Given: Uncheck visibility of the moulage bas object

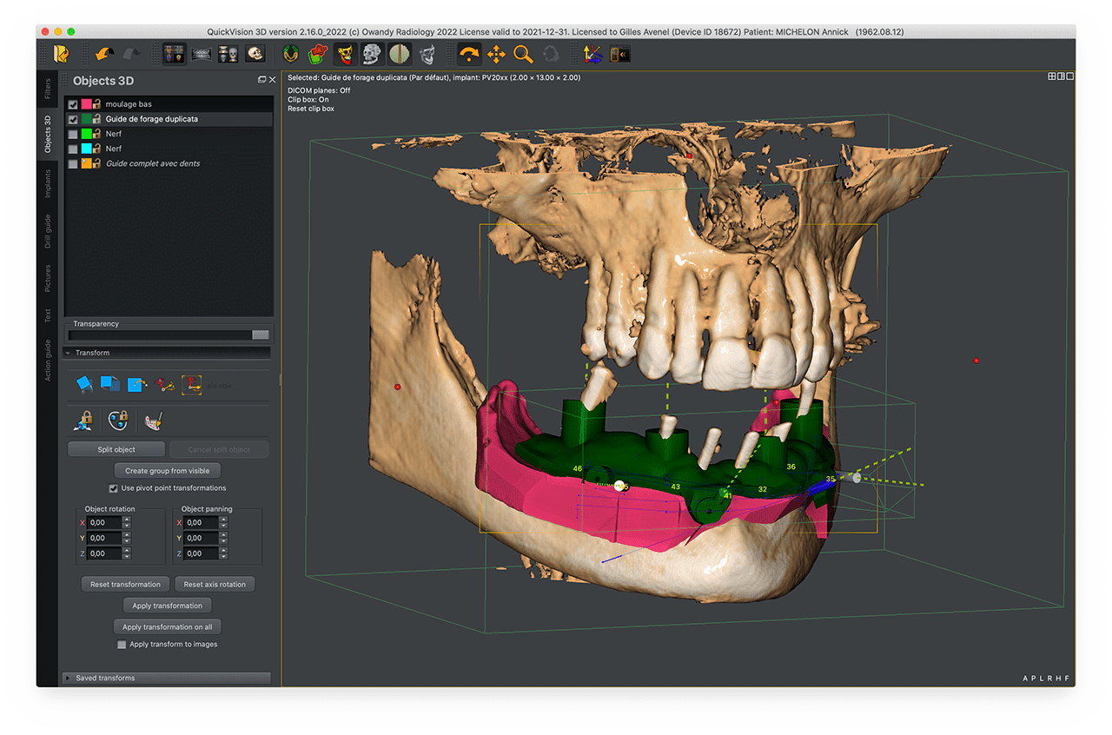Looking at the screenshot, I should 73,104.
